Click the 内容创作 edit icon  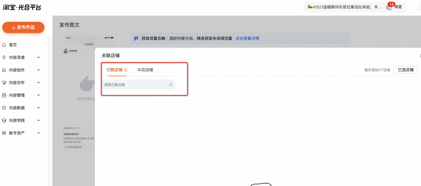pos(4,70)
